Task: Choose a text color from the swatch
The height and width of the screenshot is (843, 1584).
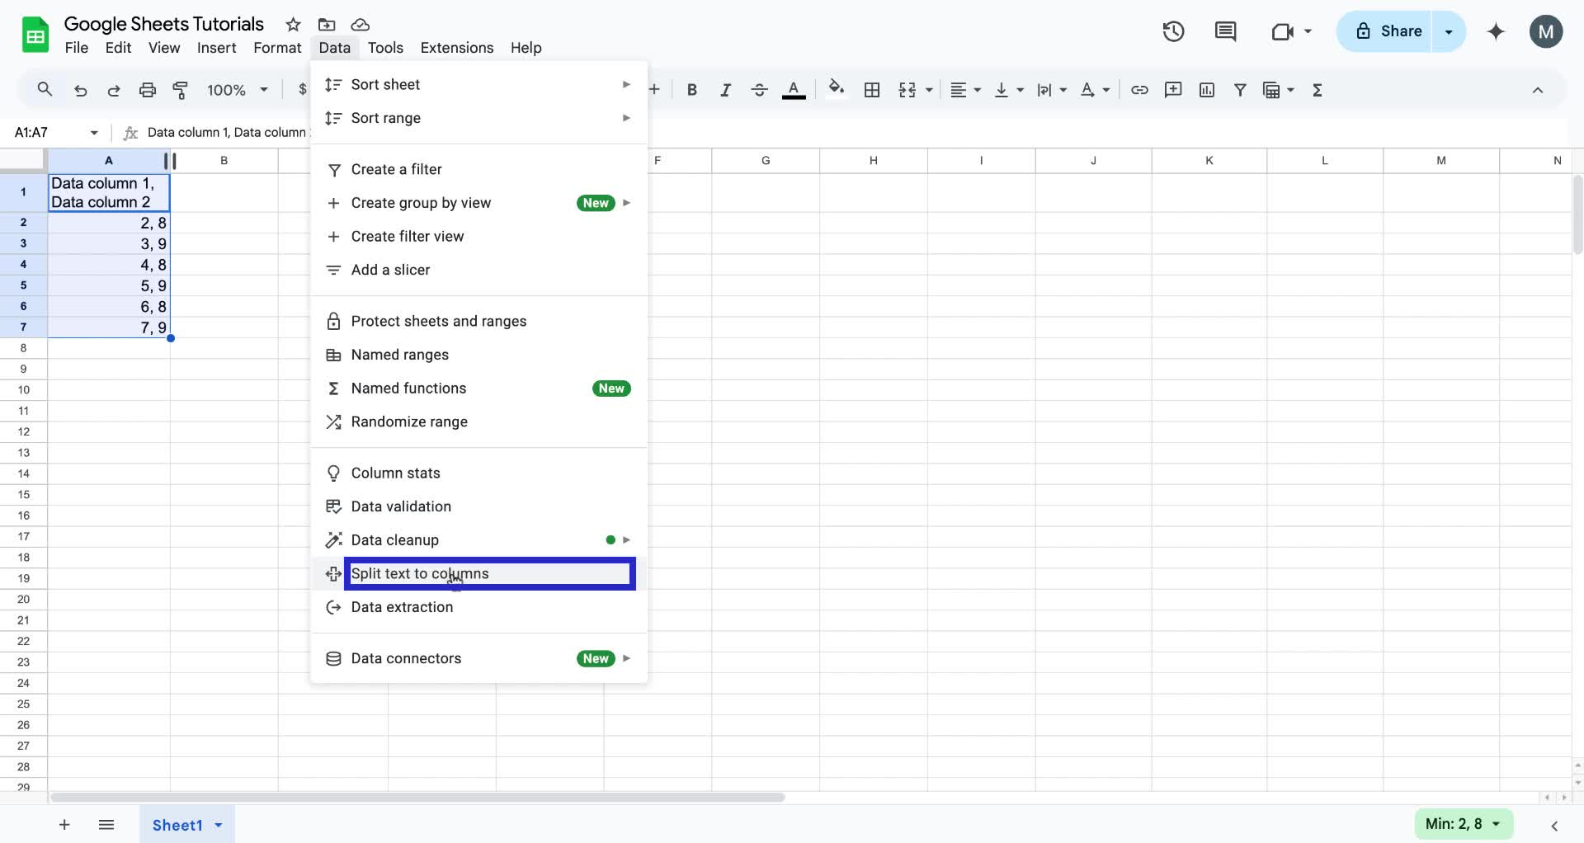Action: (x=794, y=90)
